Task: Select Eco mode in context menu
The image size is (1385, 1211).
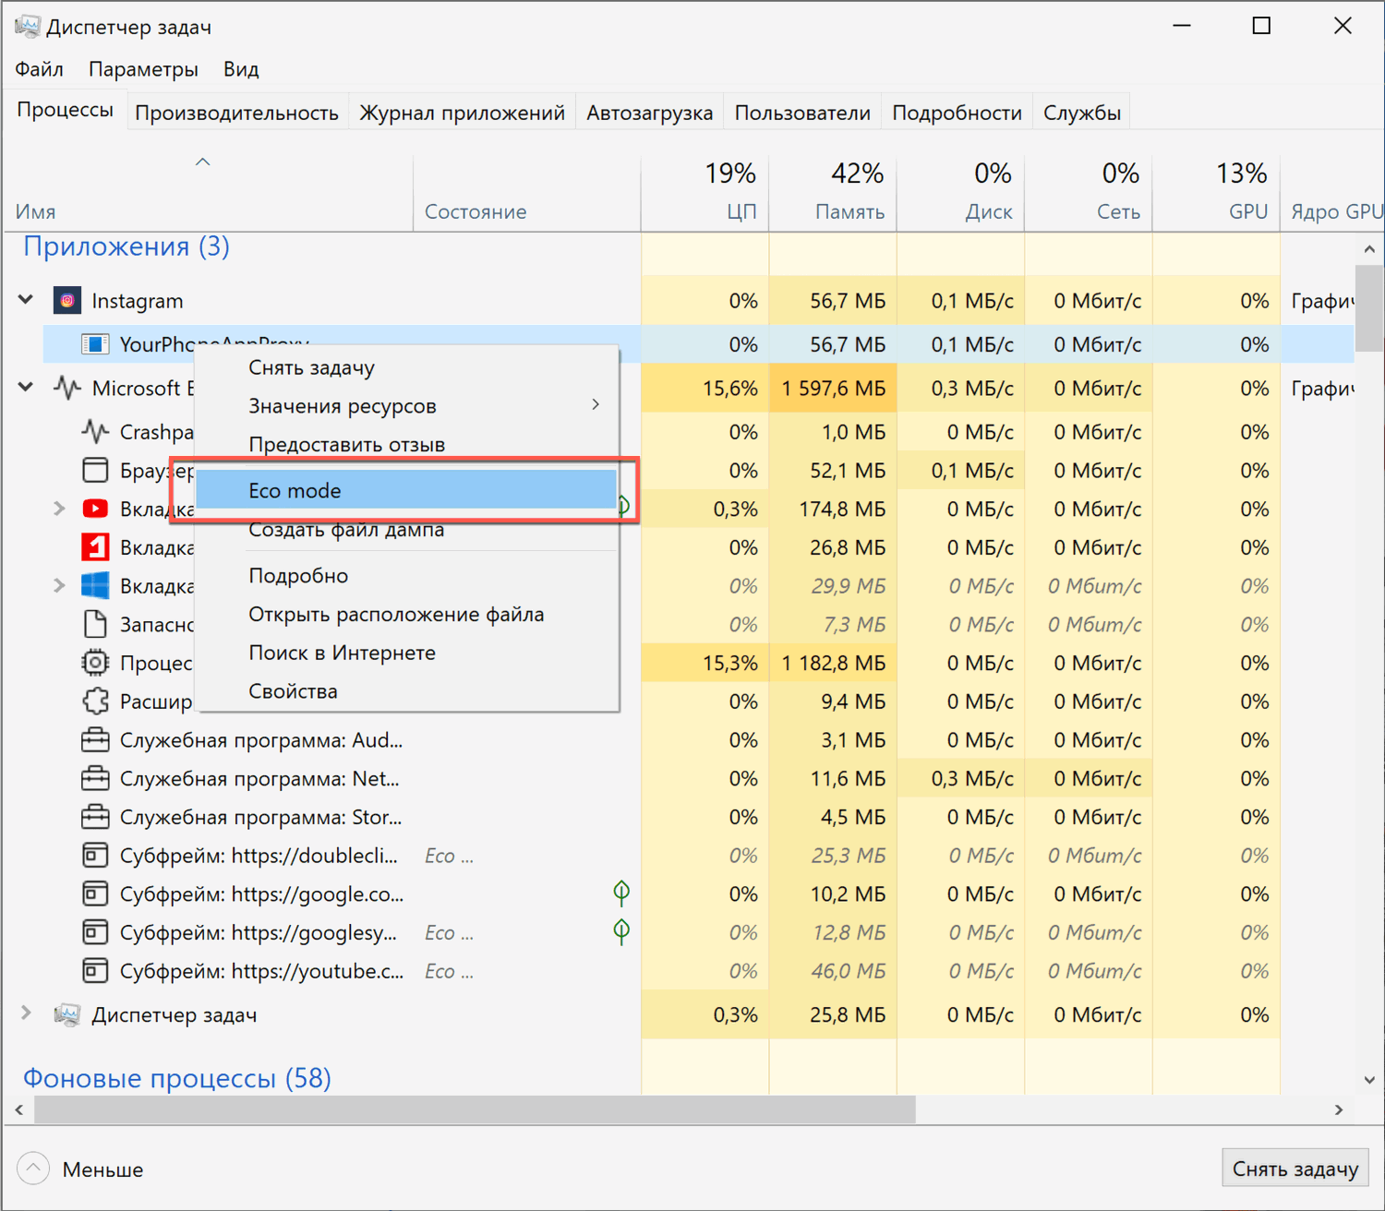Action: (406, 491)
